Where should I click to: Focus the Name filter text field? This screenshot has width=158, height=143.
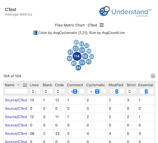coord(16,92)
